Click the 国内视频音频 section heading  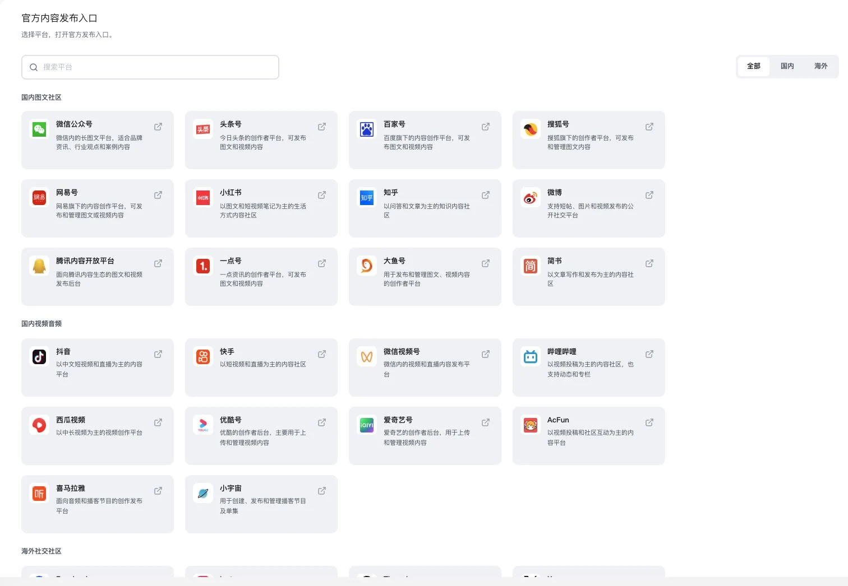pyautogui.click(x=42, y=324)
